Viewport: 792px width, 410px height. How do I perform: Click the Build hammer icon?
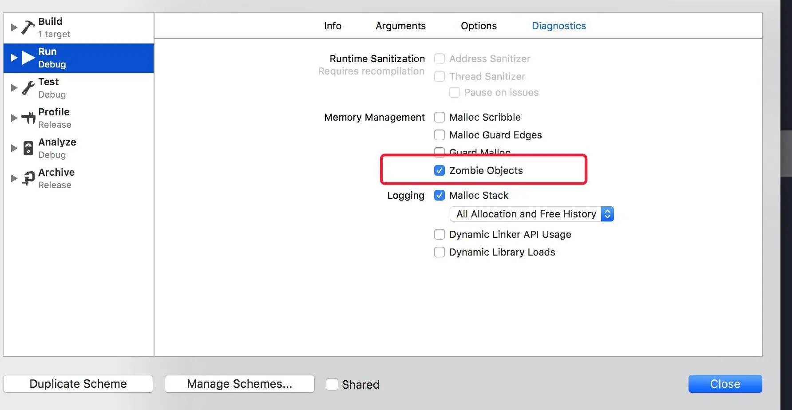point(28,28)
